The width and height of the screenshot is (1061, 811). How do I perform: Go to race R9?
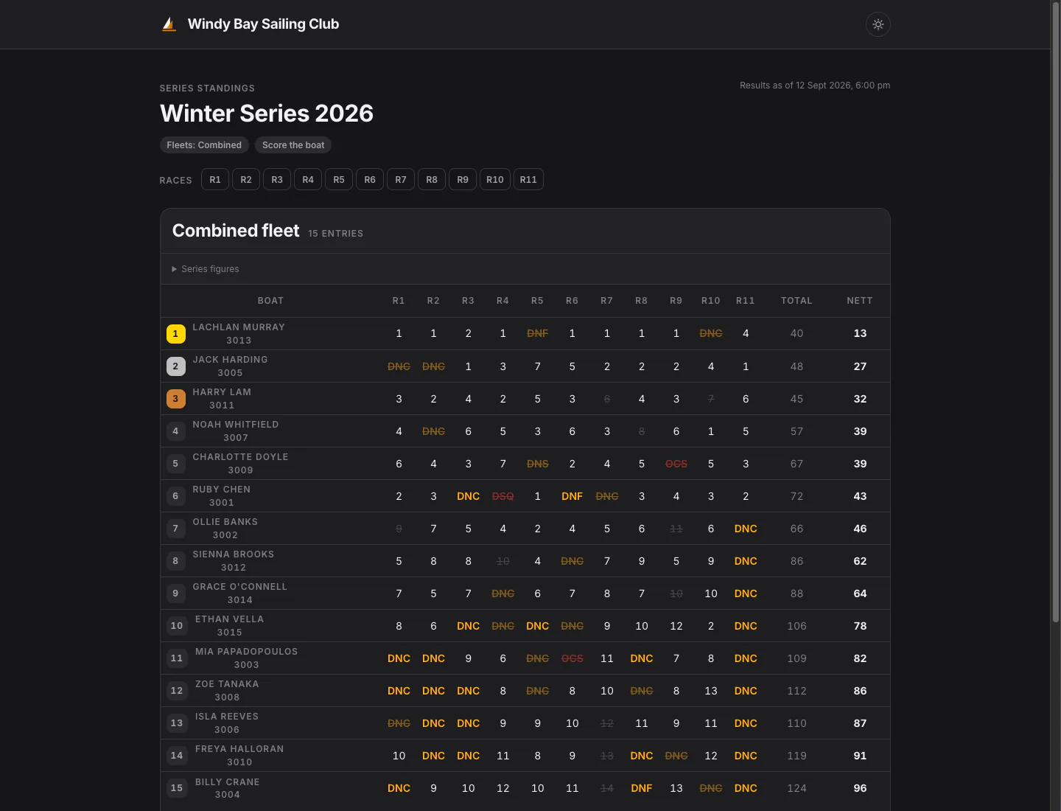tap(463, 180)
